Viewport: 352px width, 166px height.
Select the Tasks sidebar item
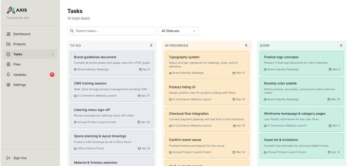point(30,54)
